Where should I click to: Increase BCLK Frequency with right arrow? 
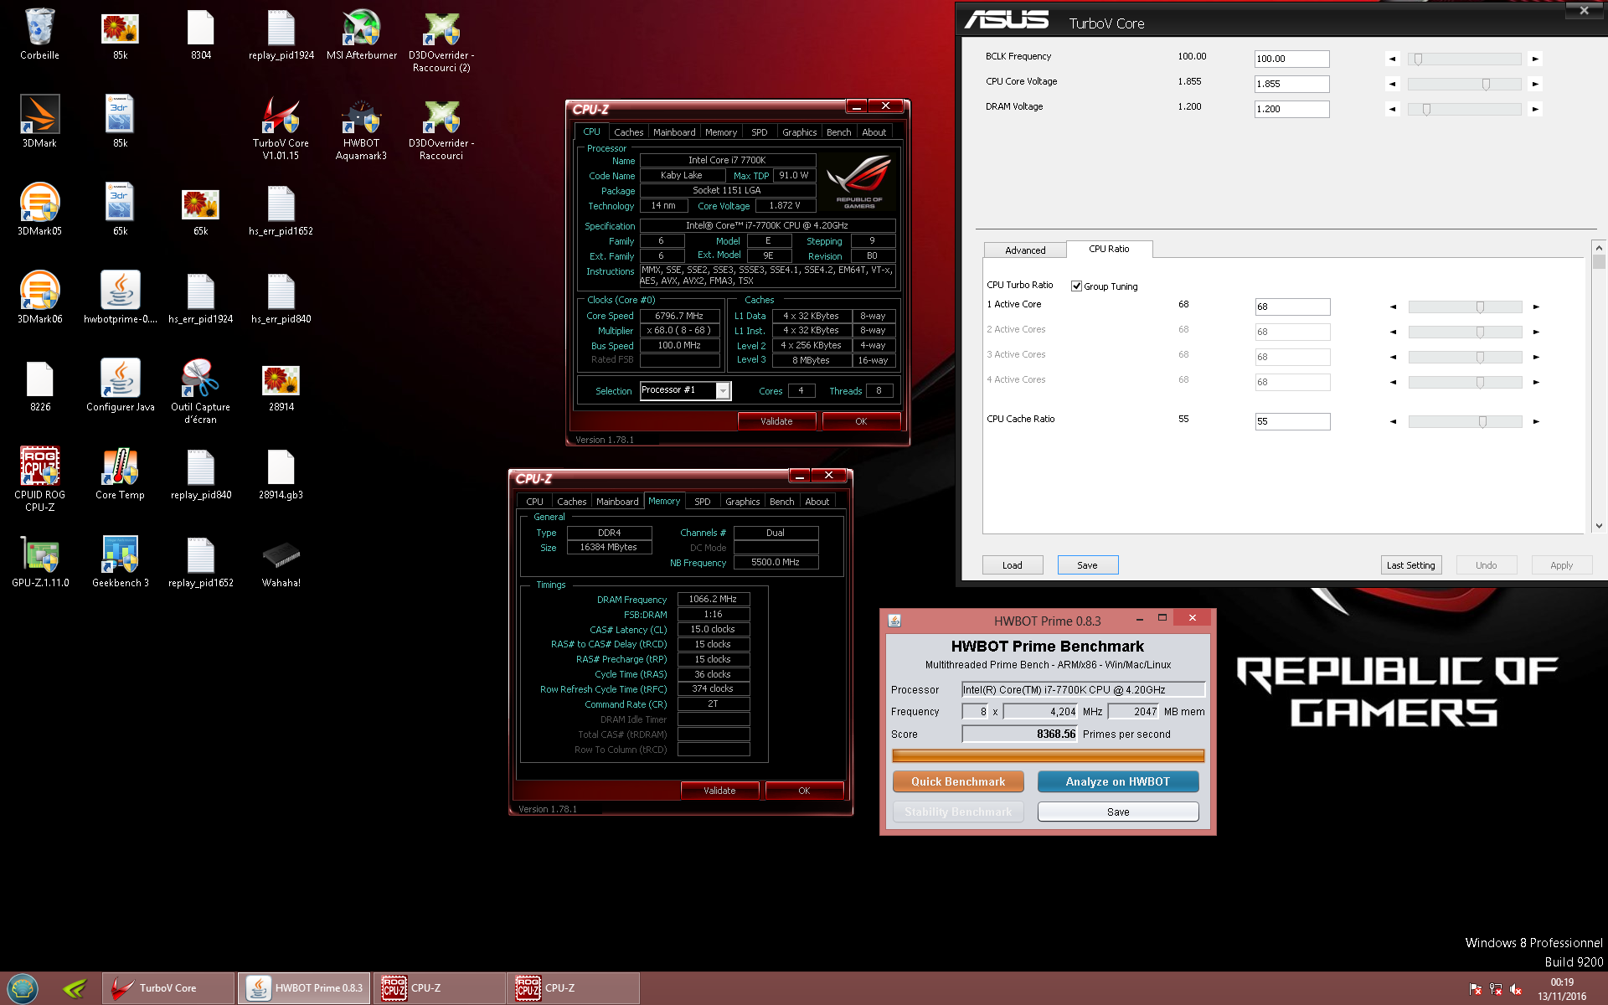pyautogui.click(x=1535, y=59)
